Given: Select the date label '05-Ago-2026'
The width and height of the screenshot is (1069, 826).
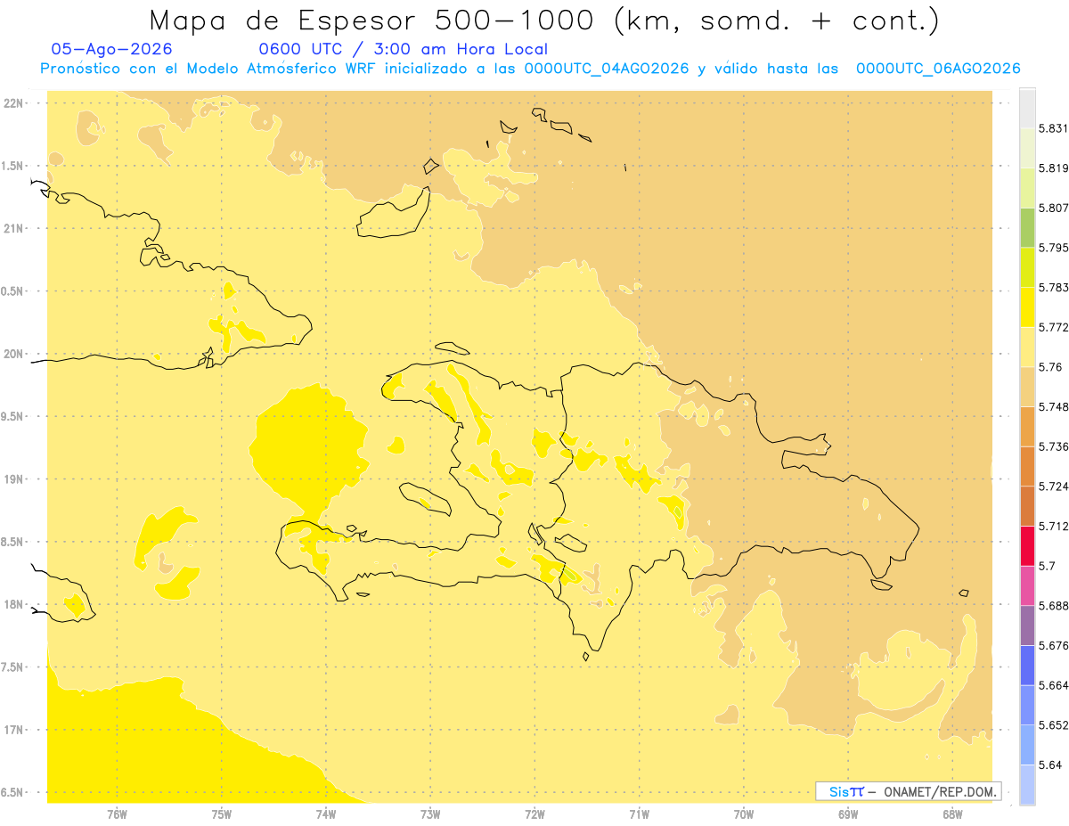Looking at the screenshot, I should coord(111,49).
